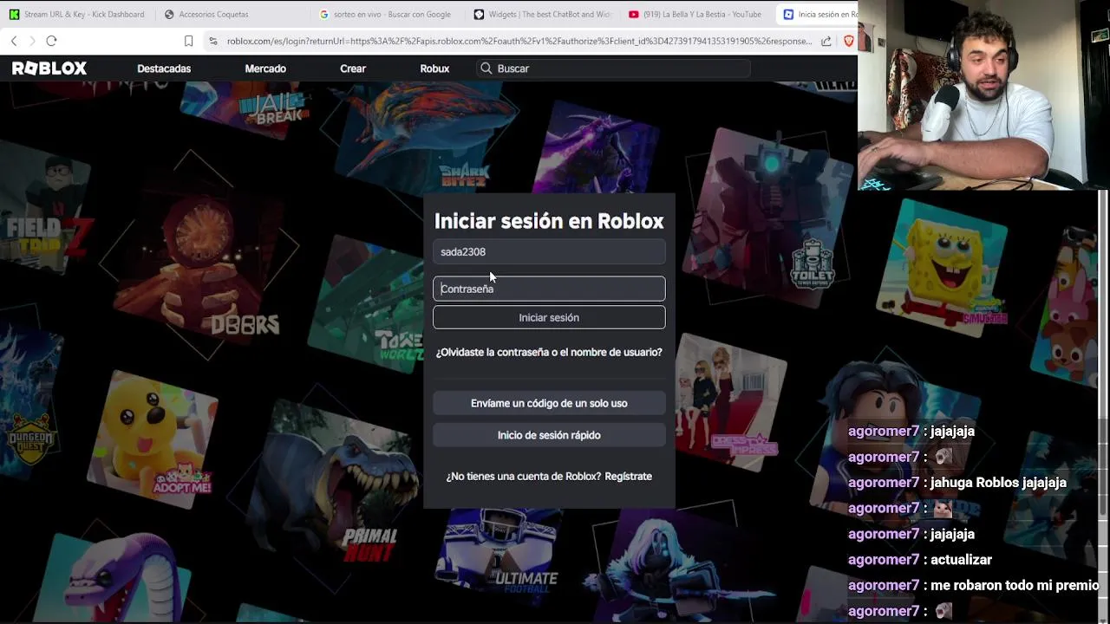Open Robux in Roblox navigation
This screenshot has height=624, width=1110.
point(434,68)
